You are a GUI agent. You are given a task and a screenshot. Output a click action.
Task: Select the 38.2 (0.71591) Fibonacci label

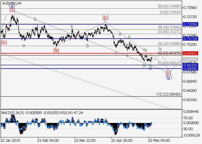pyautogui.click(x=170, y=27)
